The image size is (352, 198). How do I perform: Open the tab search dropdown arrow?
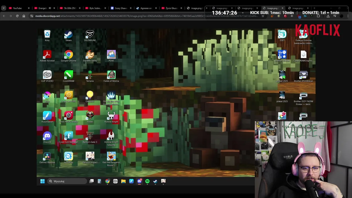3,8
